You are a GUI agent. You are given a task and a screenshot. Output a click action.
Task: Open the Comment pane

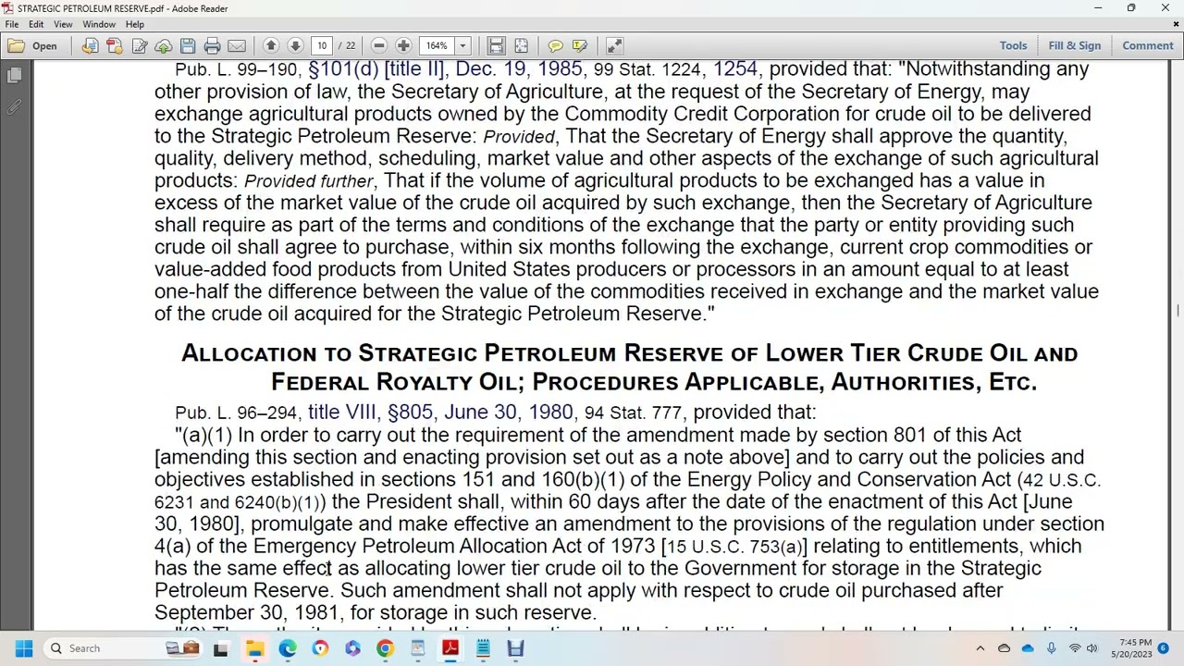coord(1148,45)
